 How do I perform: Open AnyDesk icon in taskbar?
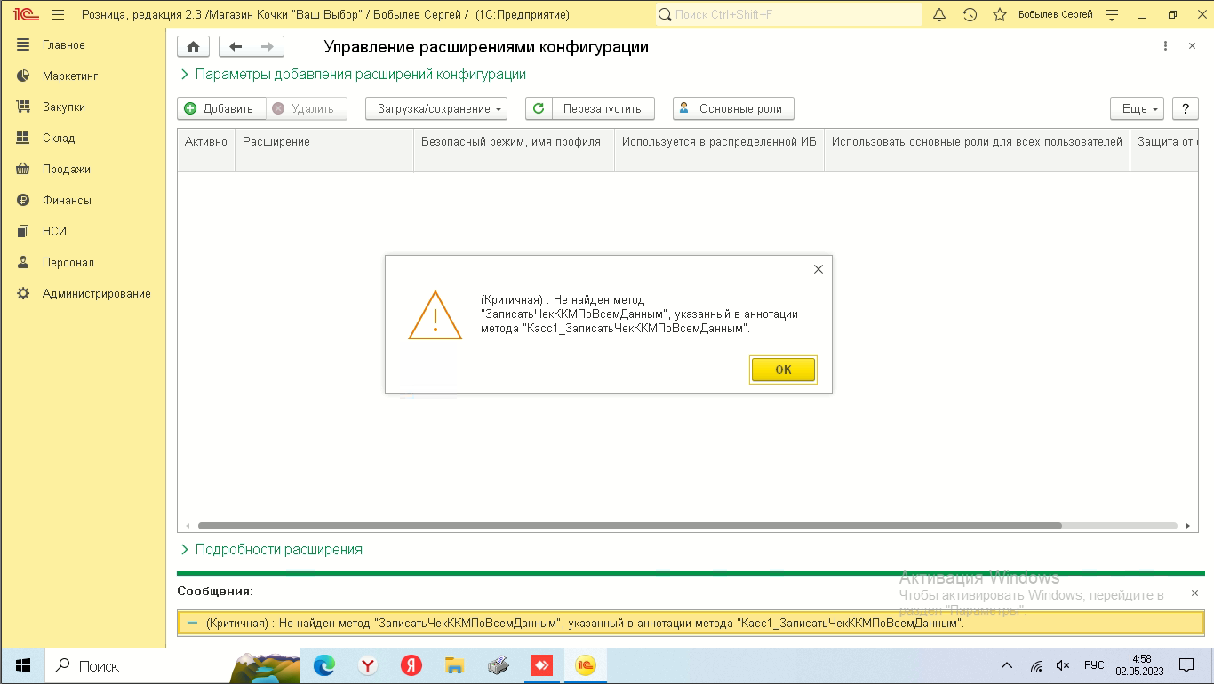[541, 665]
